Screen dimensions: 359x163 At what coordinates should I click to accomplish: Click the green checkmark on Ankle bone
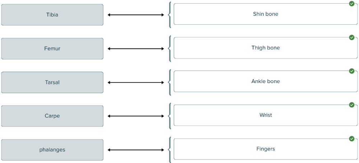[351, 71]
